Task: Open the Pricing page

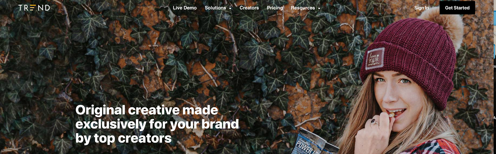Action: pos(275,8)
